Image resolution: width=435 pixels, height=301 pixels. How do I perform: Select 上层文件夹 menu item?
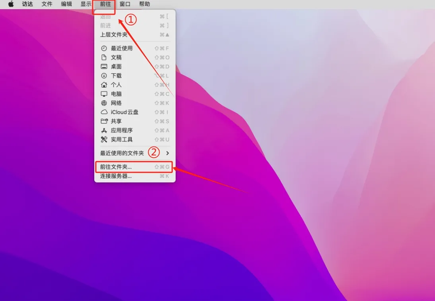[x=114, y=35]
